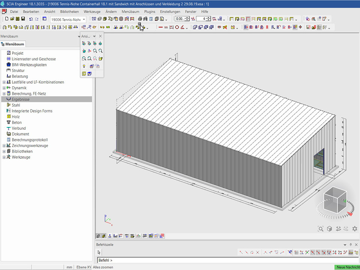Viewport: 360px width, 270px height.
Task: Click the zoom-all magnifier in viewport corner
Action: click(x=321, y=228)
